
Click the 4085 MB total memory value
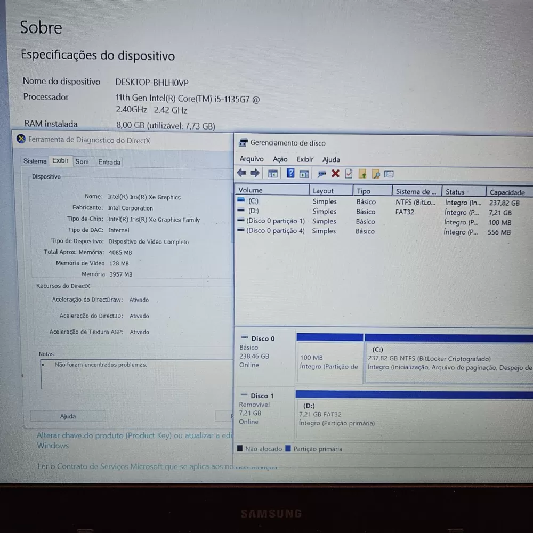click(x=120, y=252)
